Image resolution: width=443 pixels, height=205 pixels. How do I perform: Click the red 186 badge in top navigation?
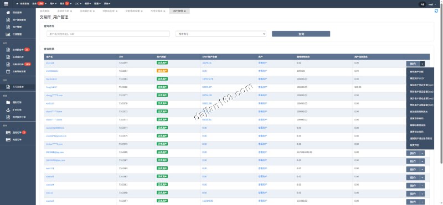point(40,4)
